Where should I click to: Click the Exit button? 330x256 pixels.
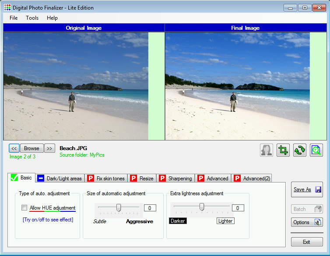coord(307,242)
